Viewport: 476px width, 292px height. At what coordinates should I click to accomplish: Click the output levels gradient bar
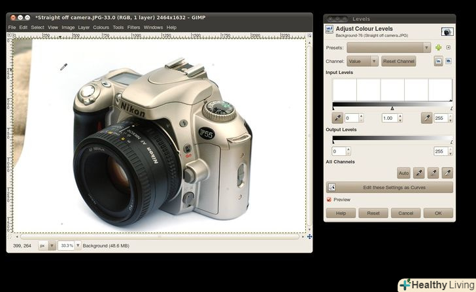(392, 138)
